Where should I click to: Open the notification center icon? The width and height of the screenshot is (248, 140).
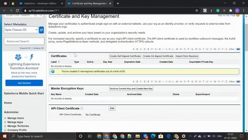241,136
